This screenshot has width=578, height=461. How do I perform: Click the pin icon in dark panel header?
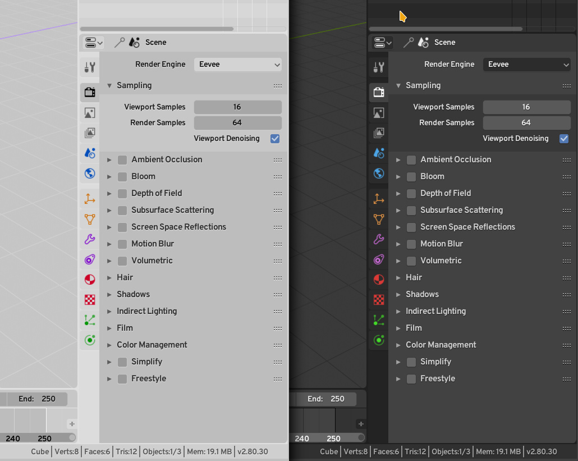pyautogui.click(x=408, y=43)
